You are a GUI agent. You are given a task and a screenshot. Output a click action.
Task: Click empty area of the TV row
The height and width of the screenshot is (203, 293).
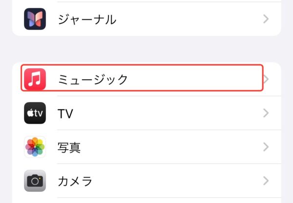(x=168, y=113)
